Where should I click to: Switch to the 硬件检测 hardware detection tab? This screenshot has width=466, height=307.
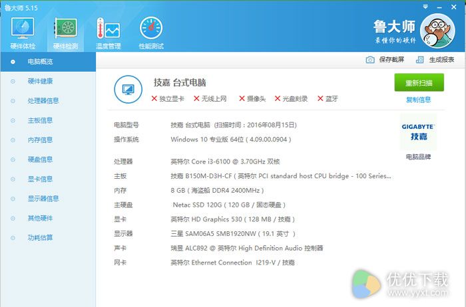[x=65, y=33]
